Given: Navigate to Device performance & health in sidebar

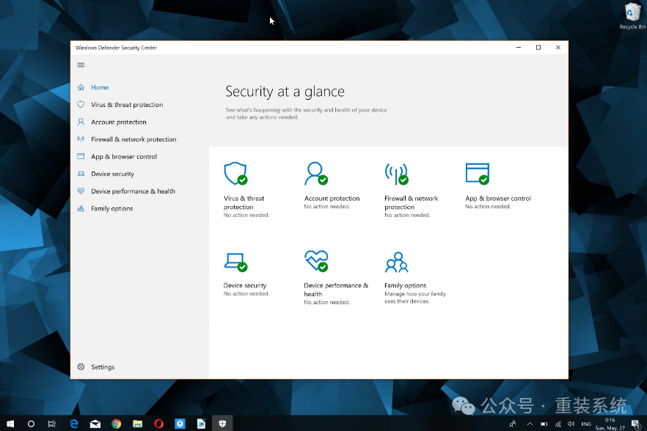Looking at the screenshot, I should [132, 191].
